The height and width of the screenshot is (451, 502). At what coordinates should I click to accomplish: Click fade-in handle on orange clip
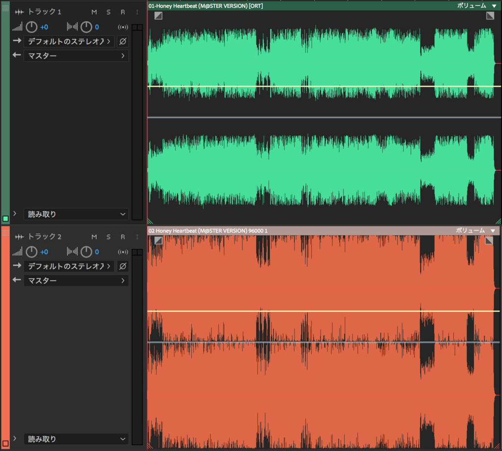158,240
